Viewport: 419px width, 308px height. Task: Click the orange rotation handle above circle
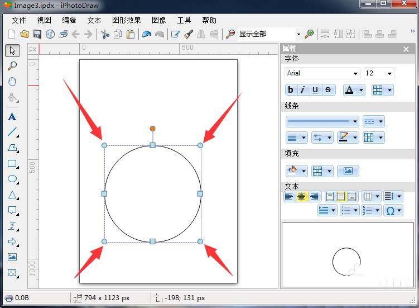[x=152, y=129]
